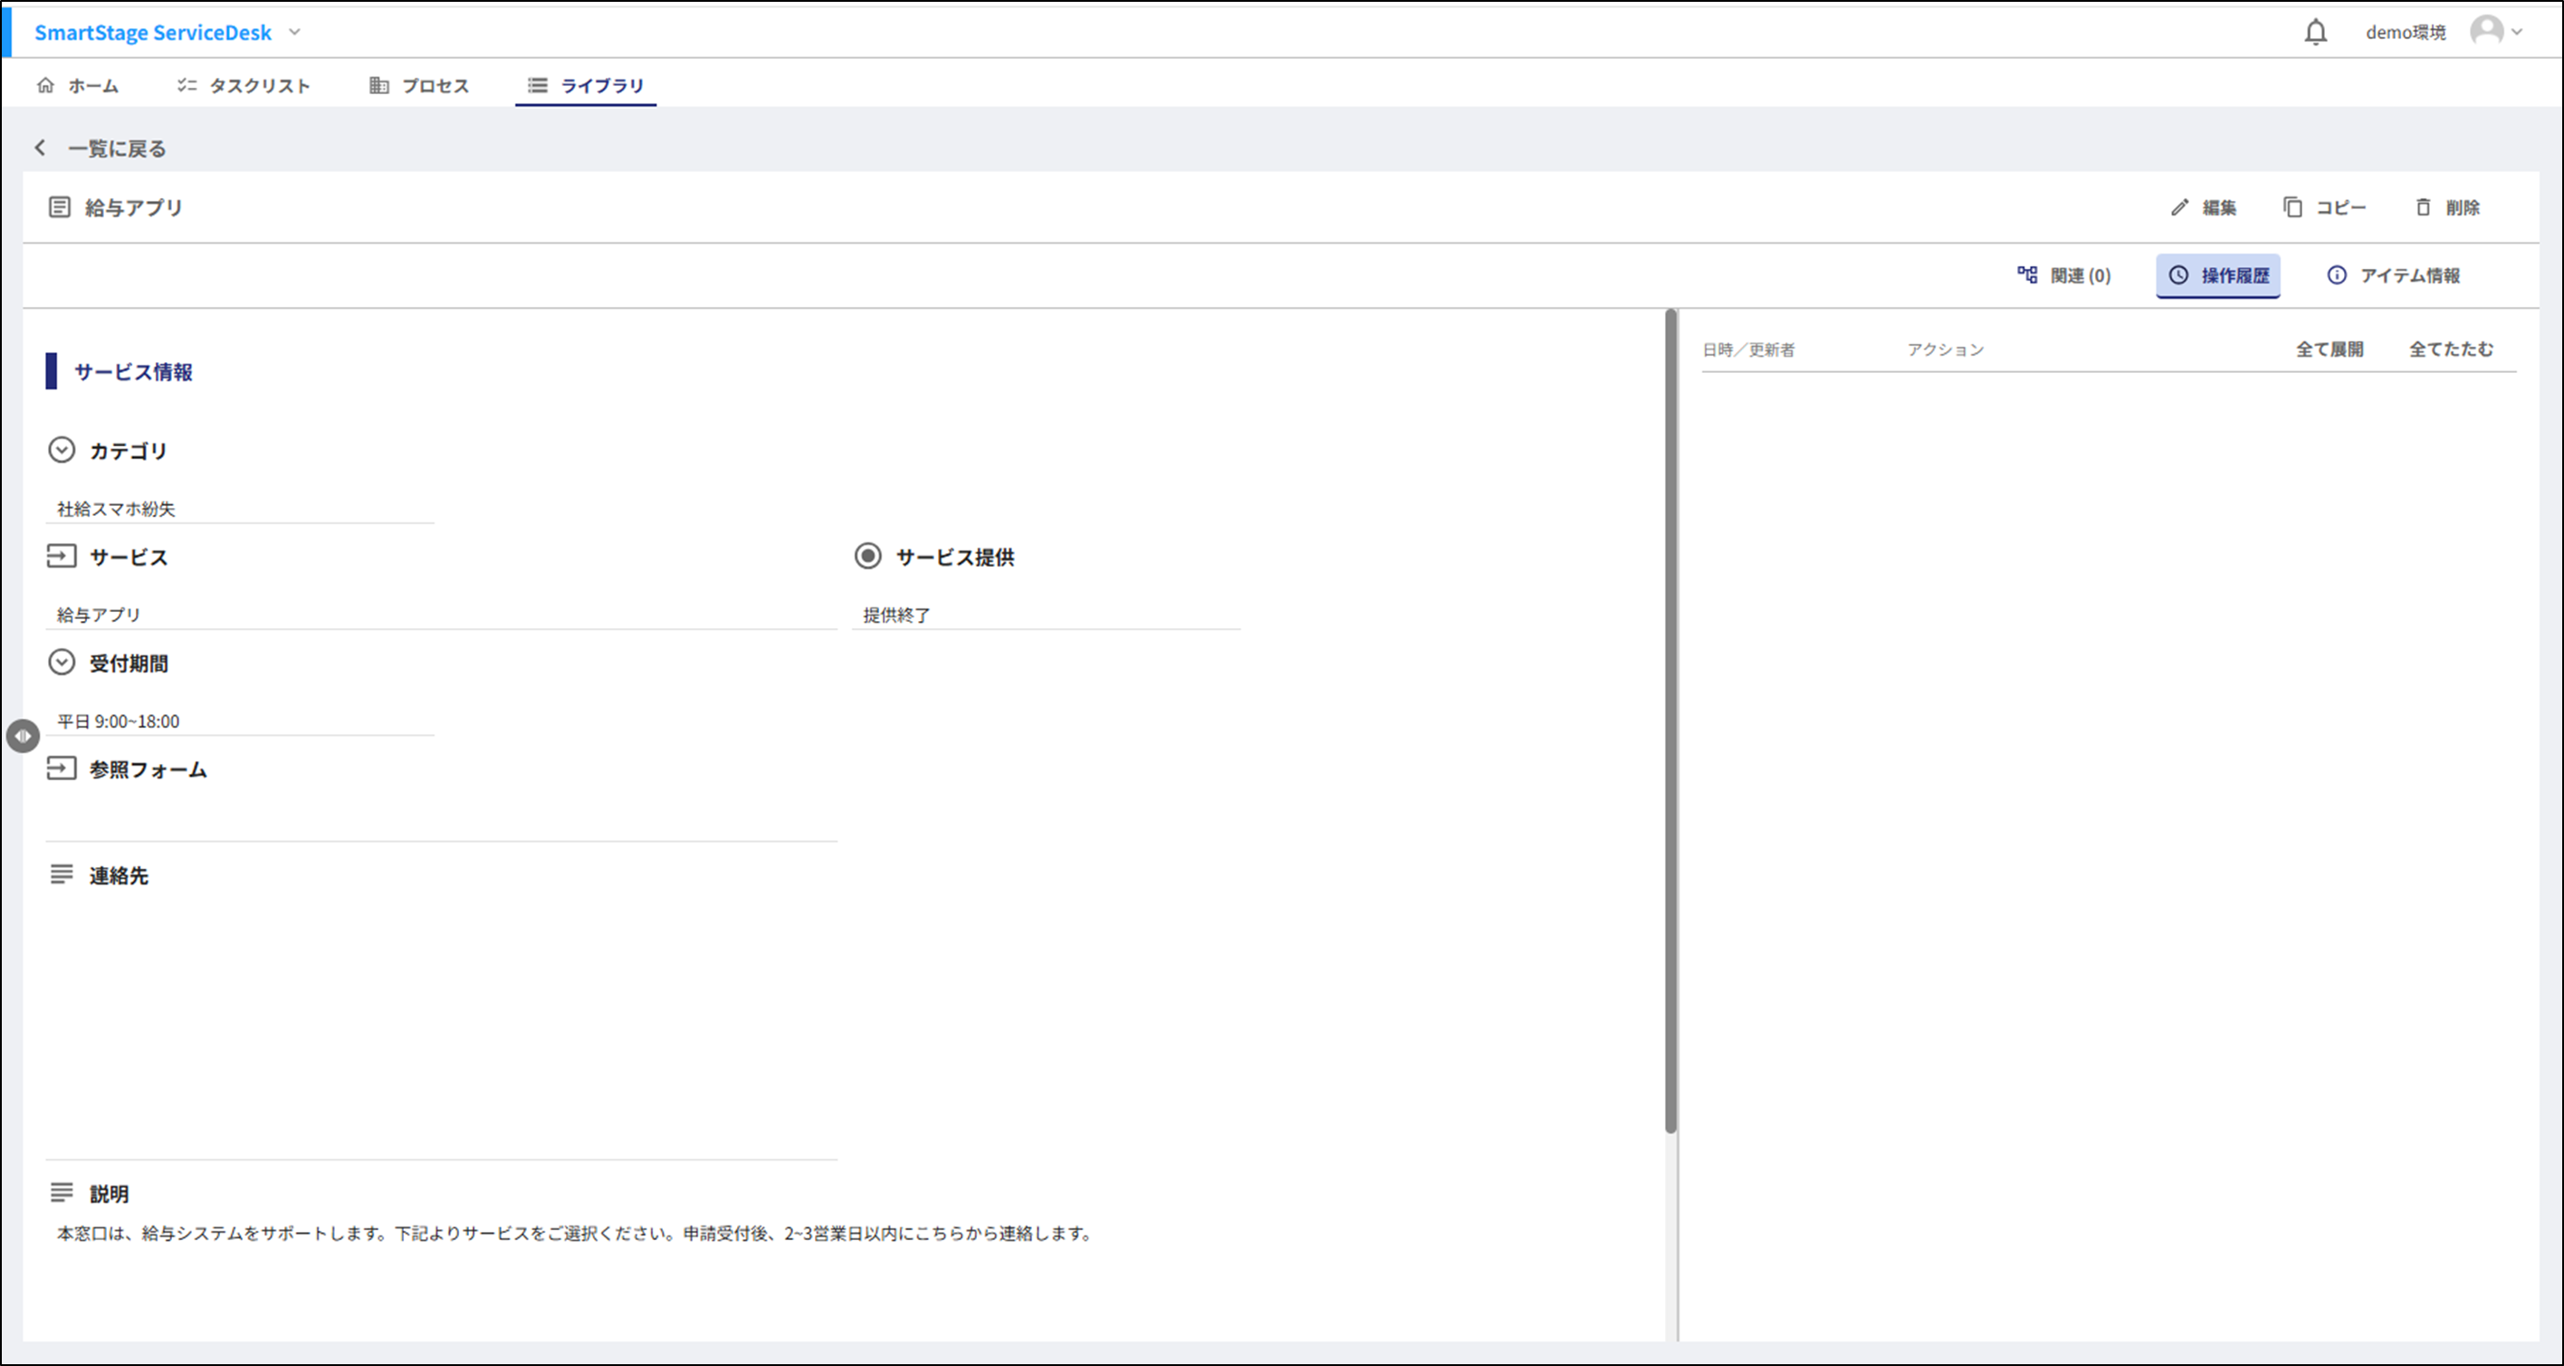Go to the ホーム tab

point(78,86)
